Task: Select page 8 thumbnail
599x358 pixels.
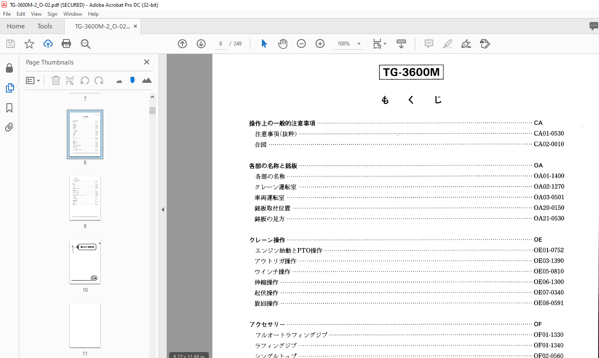Action: (x=85, y=134)
